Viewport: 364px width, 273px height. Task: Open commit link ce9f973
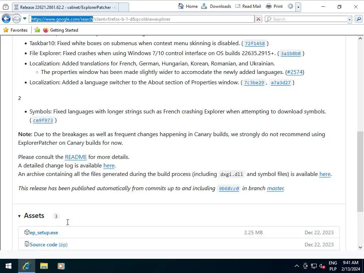click(43, 120)
